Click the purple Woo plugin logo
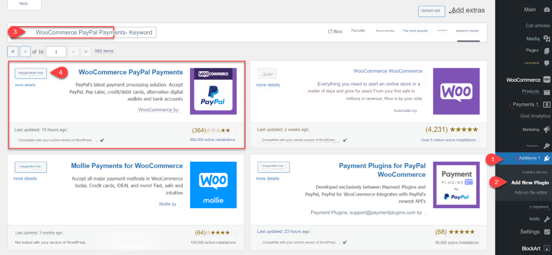 (x=456, y=91)
